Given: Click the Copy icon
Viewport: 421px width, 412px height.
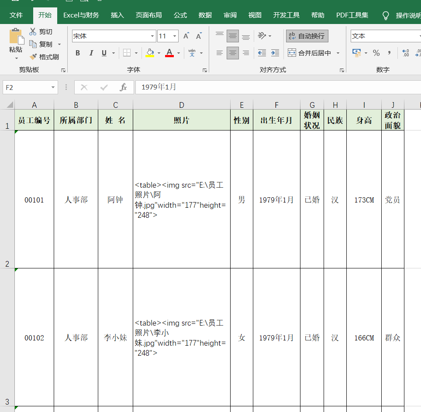Looking at the screenshot, I should [x=33, y=44].
